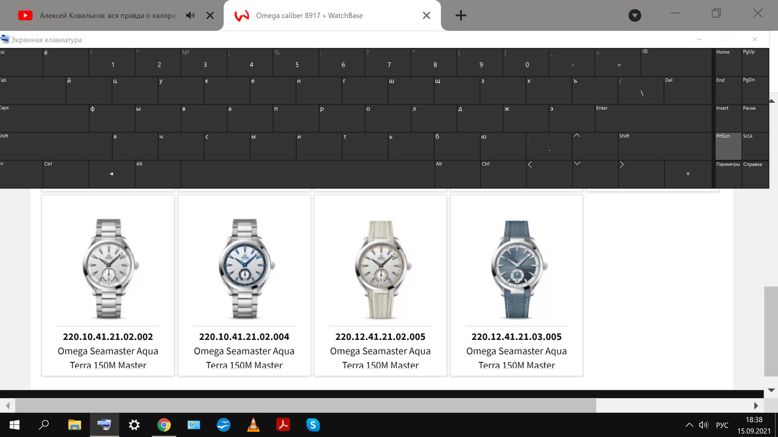Screen dimensions: 778x437
Task: Open Chrome from the taskbar
Action: (x=164, y=425)
